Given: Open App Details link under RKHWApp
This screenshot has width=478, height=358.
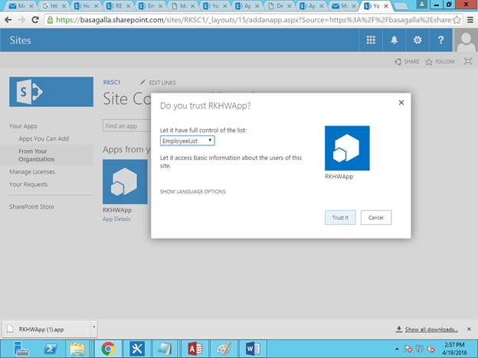Looking at the screenshot, I should click(x=116, y=219).
